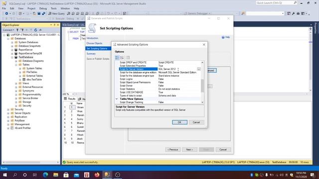Open Mail app from the taskbar
Image resolution: width=319 pixels, height=179 pixels.
(76, 175)
